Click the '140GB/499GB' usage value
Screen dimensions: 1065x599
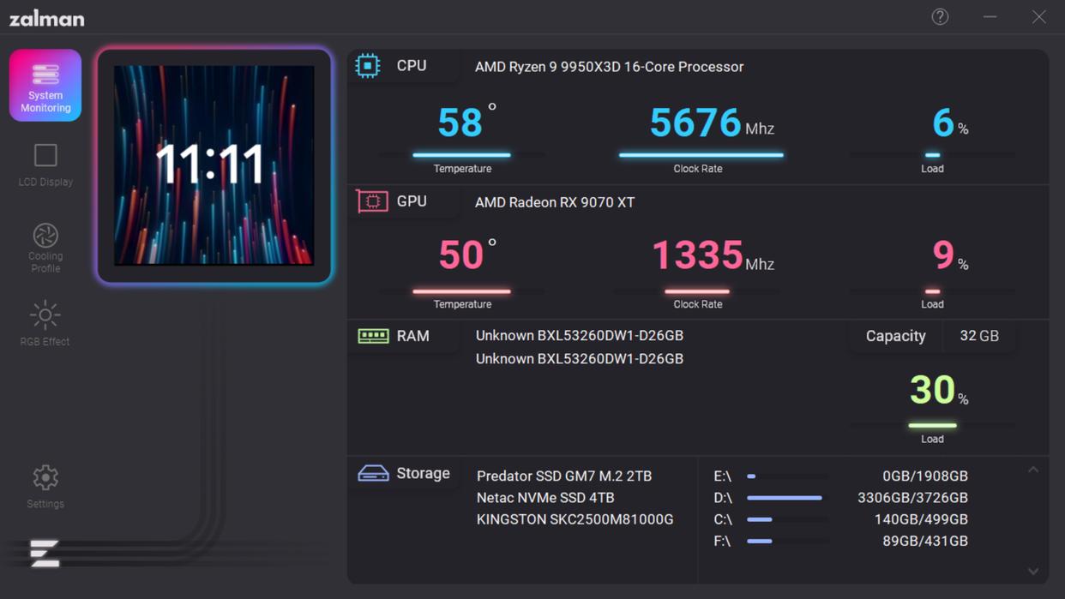point(921,519)
